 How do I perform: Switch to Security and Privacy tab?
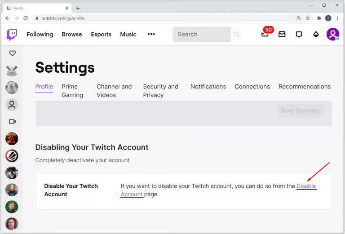coord(161,91)
